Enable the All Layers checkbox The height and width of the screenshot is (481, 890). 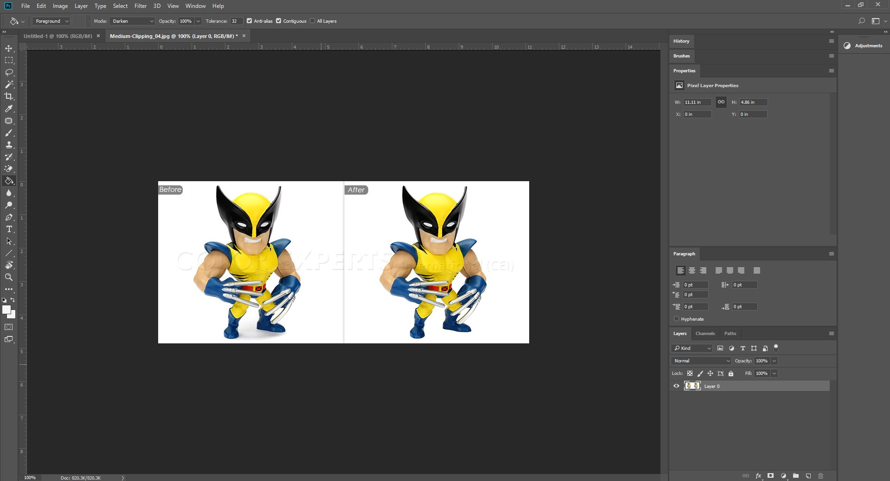tap(313, 21)
